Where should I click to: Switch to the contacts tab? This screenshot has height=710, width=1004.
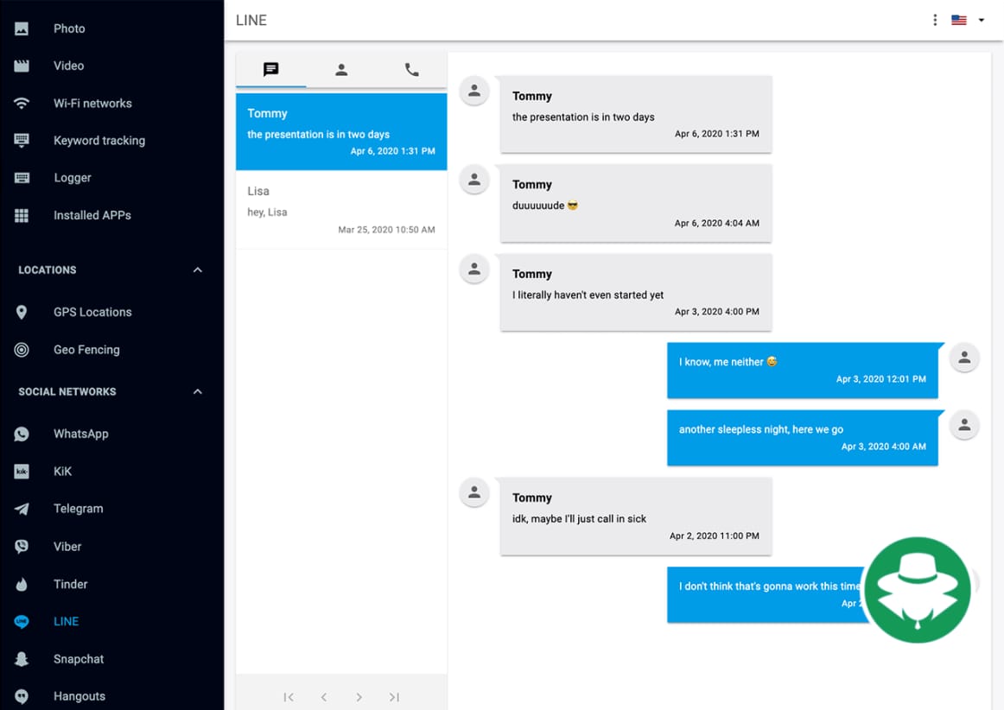[341, 70]
